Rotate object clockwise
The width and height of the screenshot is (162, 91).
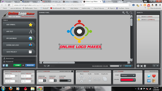tap(99, 79)
